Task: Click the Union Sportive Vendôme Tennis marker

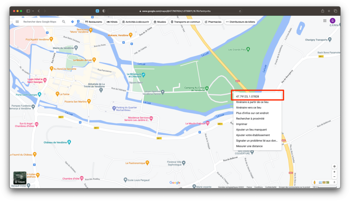Action: point(163,92)
